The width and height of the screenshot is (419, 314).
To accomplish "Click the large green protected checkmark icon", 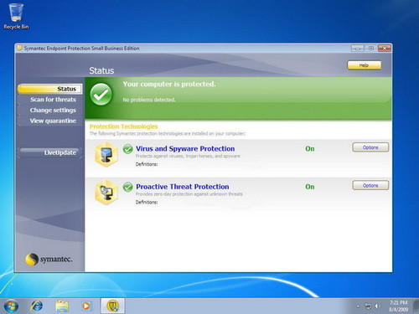I will pyautogui.click(x=101, y=95).
